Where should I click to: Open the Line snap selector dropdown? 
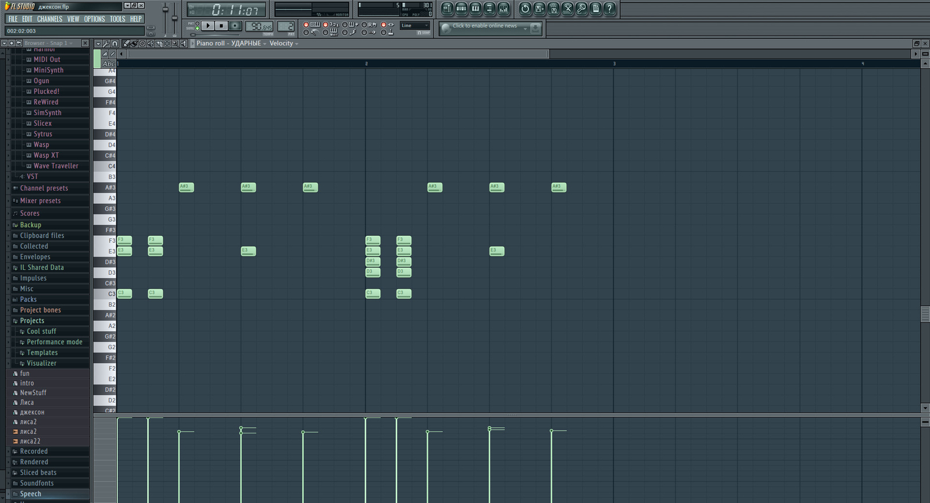coord(414,26)
